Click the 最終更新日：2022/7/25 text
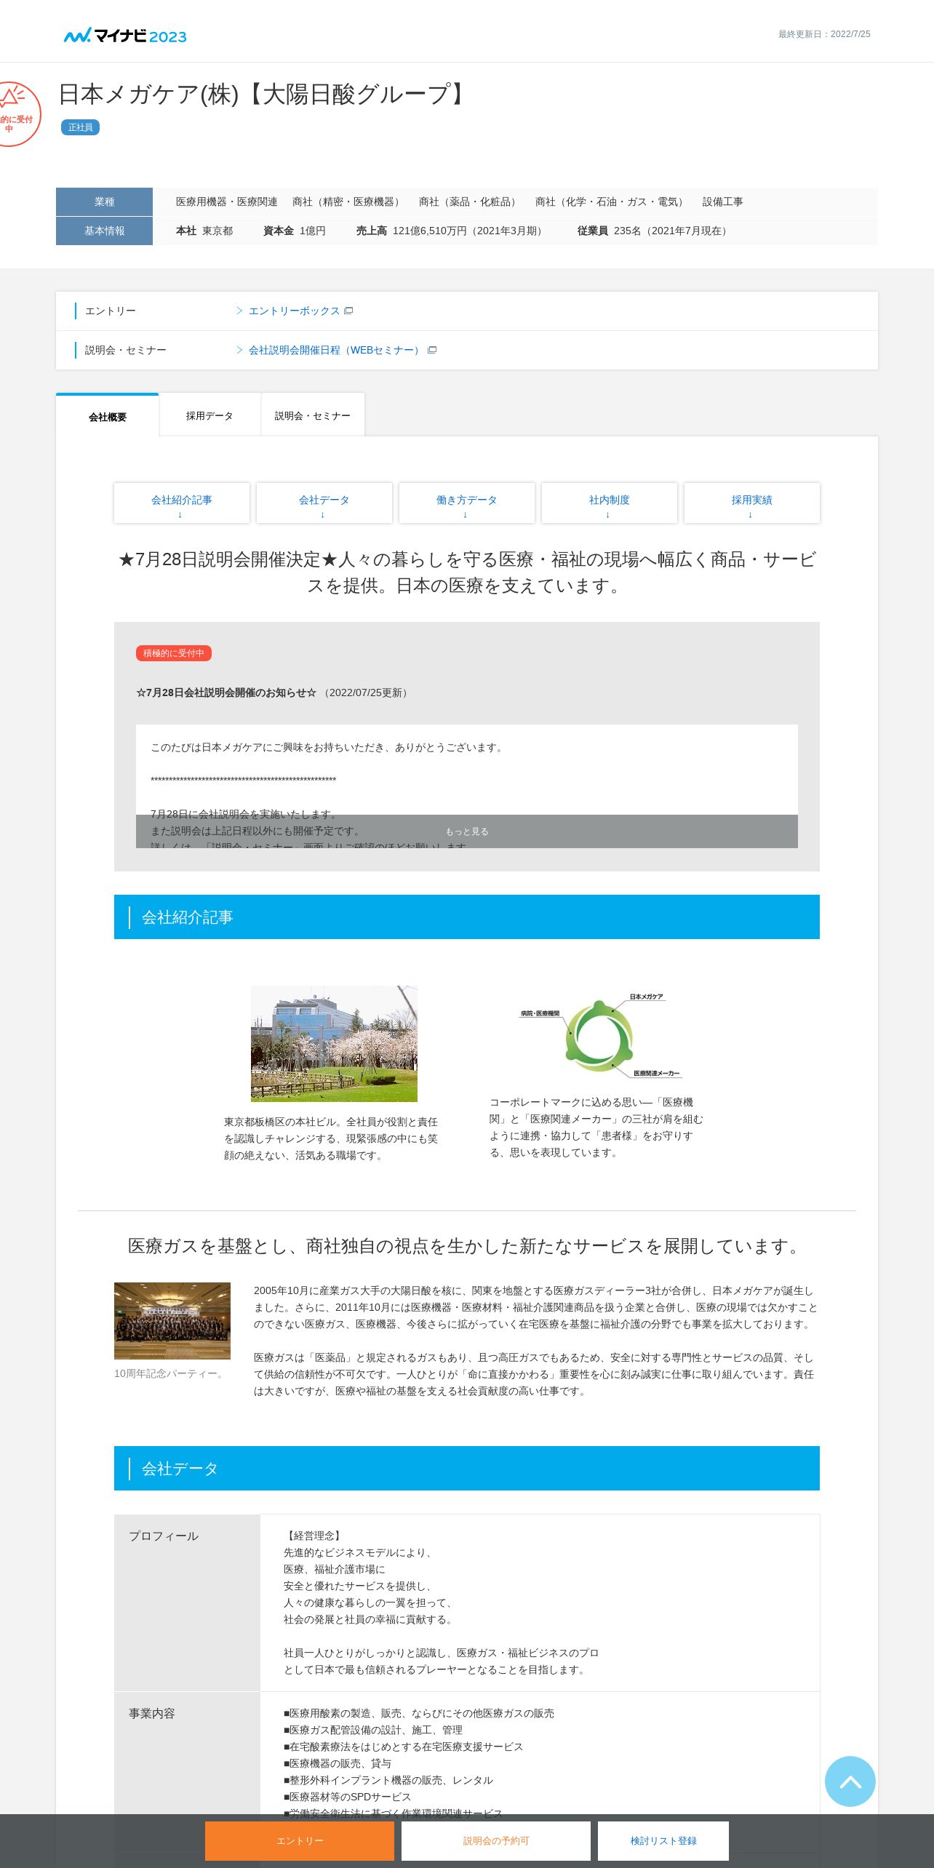The image size is (934, 1868). pyautogui.click(x=824, y=34)
